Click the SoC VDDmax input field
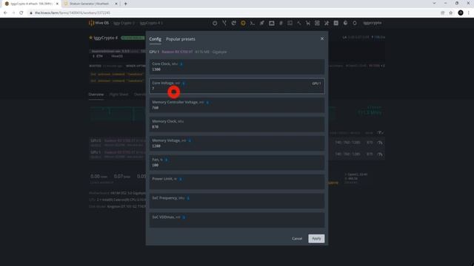The image size is (474, 266). point(237,220)
